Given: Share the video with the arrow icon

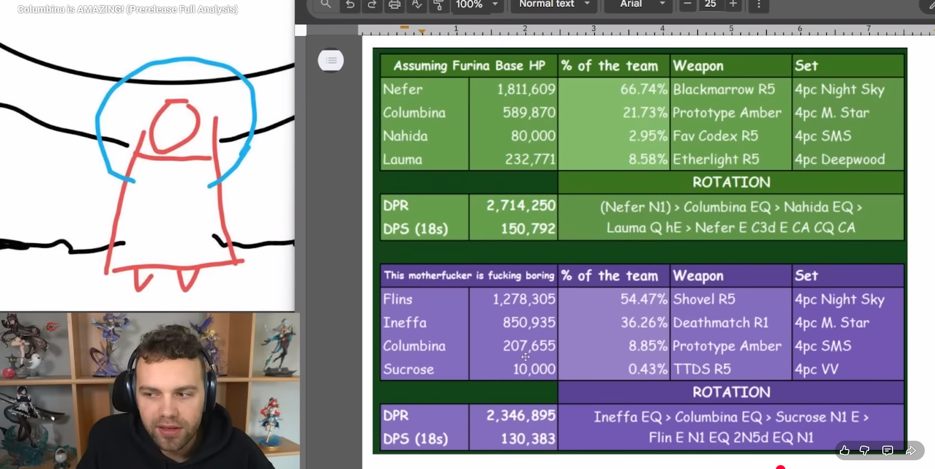Looking at the screenshot, I should (x=911, y=451).
